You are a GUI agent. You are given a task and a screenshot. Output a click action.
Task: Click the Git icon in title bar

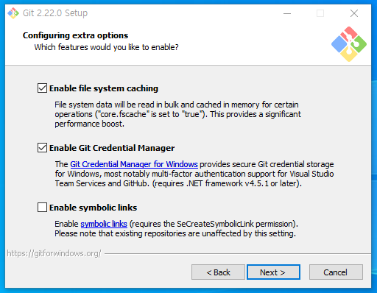[x=13, y=13]
